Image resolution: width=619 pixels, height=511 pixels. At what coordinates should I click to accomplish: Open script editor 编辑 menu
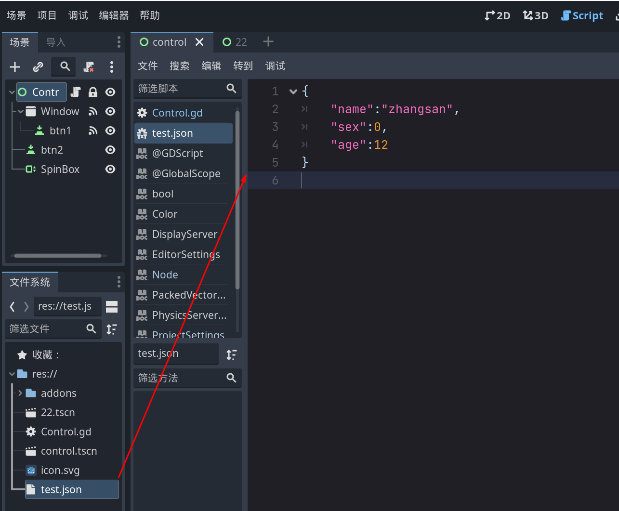click(x=211, y=66)
